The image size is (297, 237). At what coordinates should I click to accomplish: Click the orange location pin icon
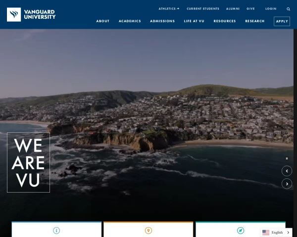click(x=148, y=231)
